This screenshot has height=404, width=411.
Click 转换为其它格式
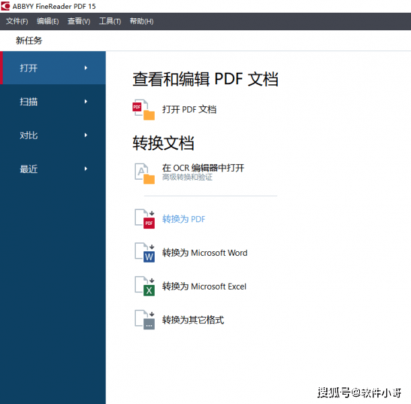[x=193, y=320]
